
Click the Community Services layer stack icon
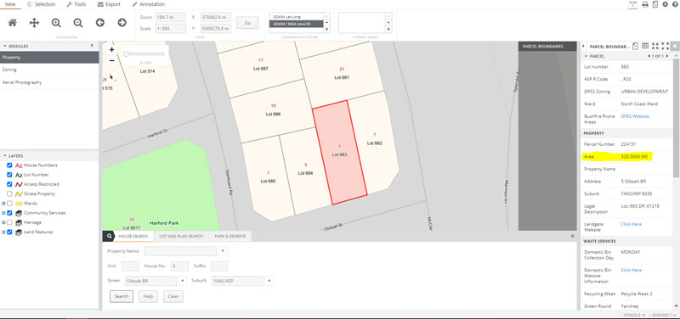(19, 213)
